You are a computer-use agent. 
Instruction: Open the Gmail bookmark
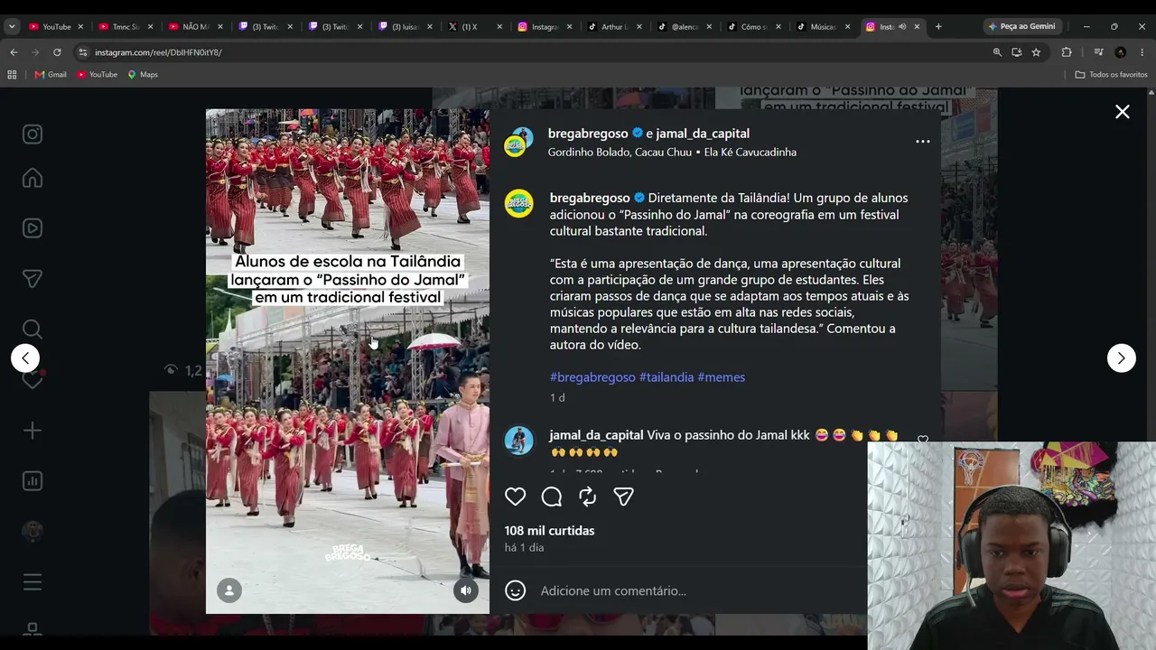(51, 74)
